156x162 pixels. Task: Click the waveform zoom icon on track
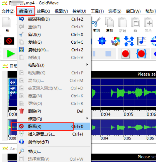13,90
